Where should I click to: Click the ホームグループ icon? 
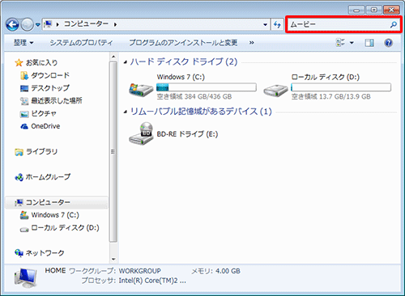(x=19, y=177)
